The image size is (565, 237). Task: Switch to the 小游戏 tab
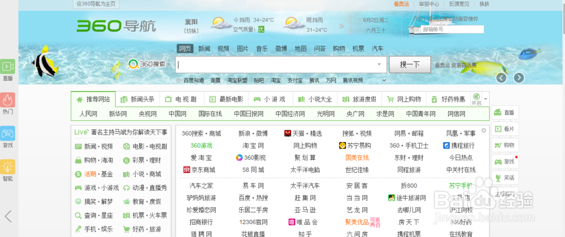pyautogui.click(x=270, y=99)
